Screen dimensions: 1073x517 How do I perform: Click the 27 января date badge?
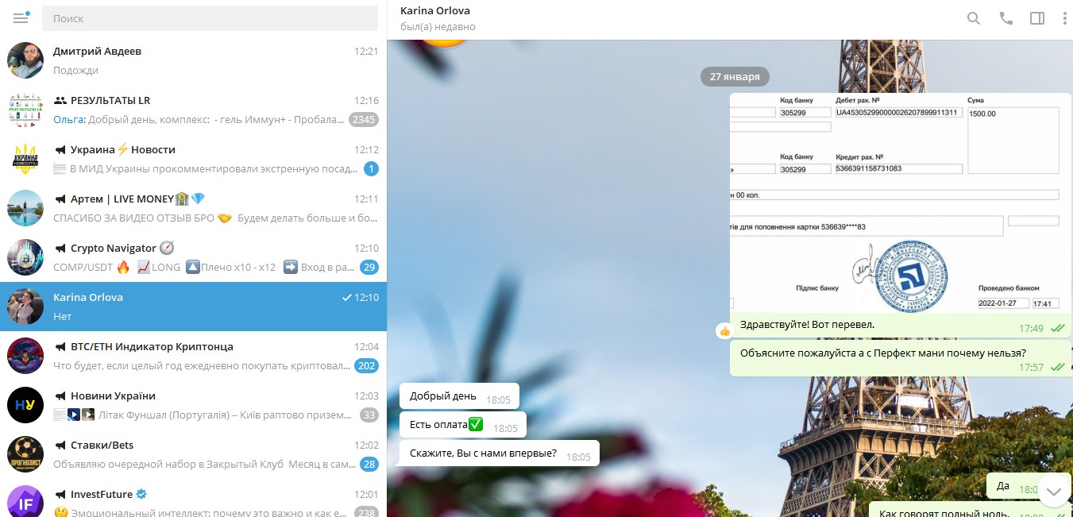(x=735, y=76)
